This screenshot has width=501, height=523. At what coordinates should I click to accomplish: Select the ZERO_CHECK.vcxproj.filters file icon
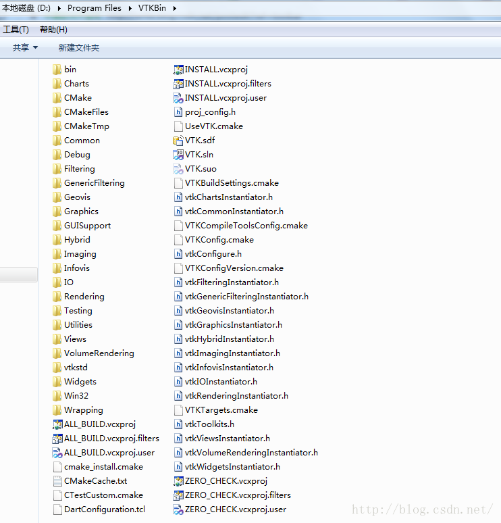pyautogui.click(x=178, y=495)
